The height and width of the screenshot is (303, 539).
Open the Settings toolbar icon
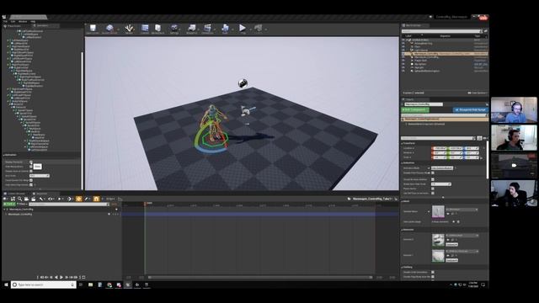tap(174, 29)
